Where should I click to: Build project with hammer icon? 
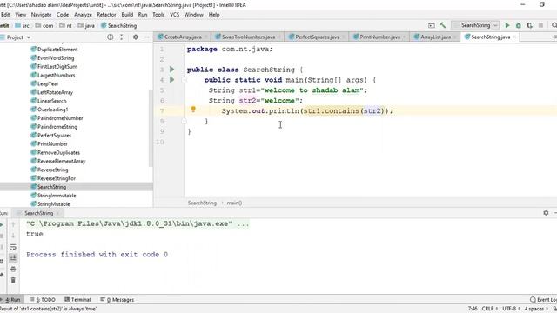click(443, 25)
